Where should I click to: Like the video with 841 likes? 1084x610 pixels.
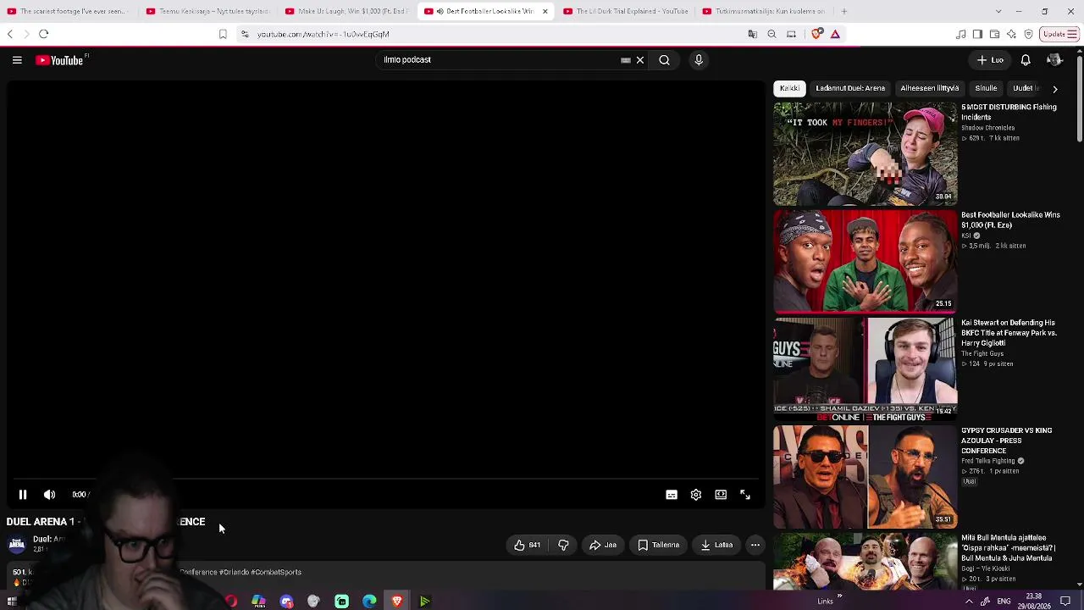coord(527,545)
